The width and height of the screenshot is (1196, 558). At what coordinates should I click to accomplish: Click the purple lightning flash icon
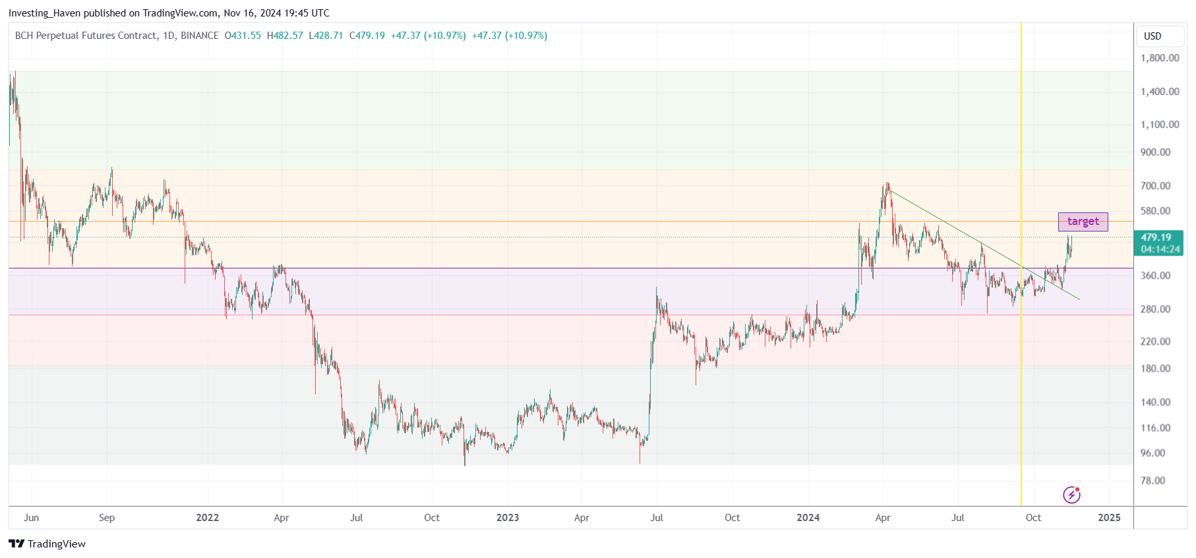pos(1071,495)
